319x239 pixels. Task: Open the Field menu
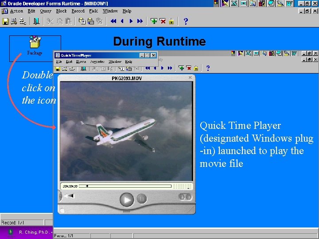tap(93, 11)
